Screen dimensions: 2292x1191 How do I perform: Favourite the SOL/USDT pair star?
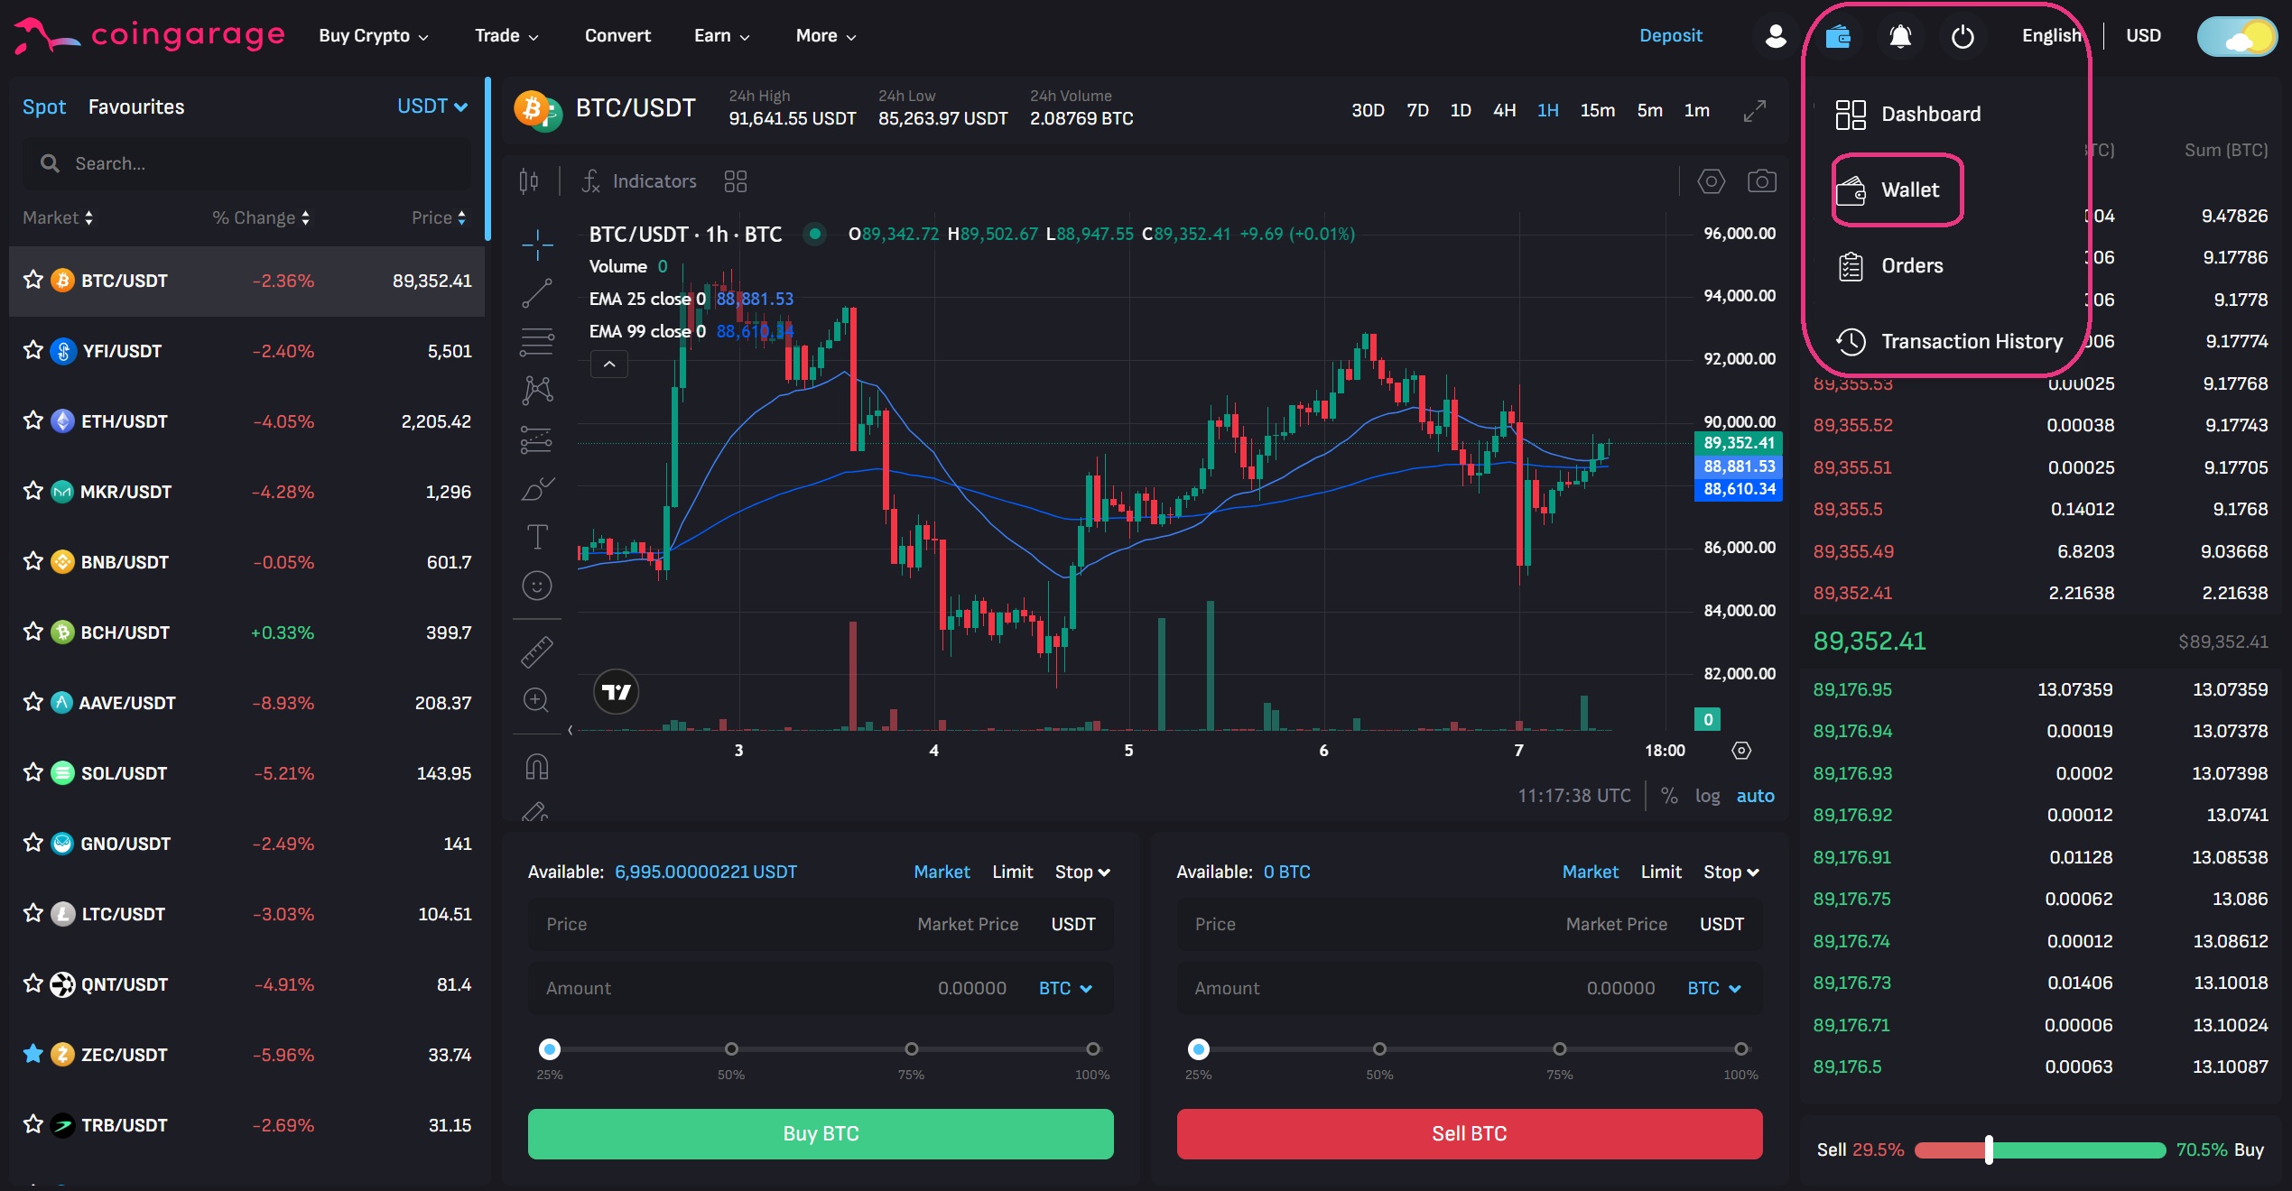click(33, 772)
